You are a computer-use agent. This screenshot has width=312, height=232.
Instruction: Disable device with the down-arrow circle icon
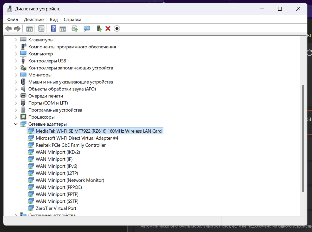point(117,29)
